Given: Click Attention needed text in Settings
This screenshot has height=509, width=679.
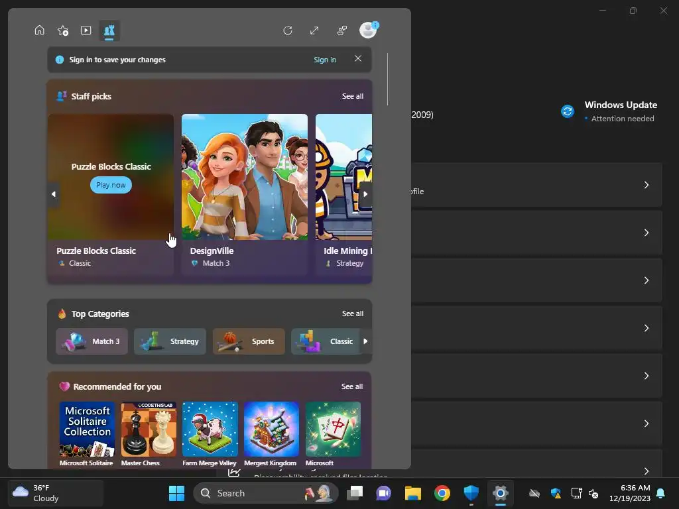Looking at the screenshot, I should pyautogui.click(x=622, y=119).
